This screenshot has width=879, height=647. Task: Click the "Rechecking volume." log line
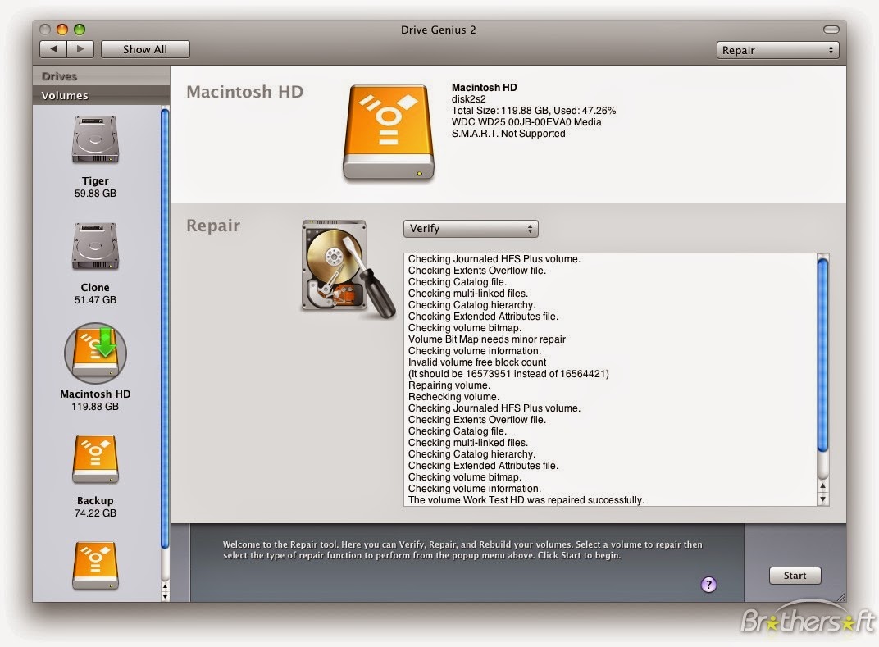(x=453, y=396)
